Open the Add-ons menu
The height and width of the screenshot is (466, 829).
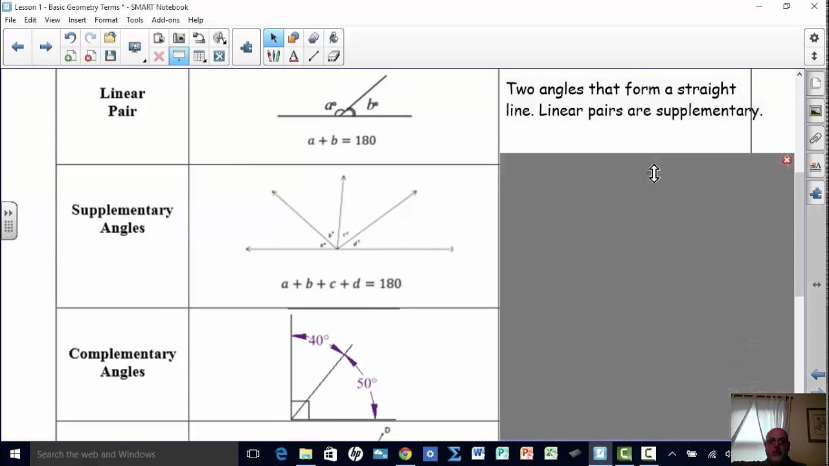(x=165, y=20)
